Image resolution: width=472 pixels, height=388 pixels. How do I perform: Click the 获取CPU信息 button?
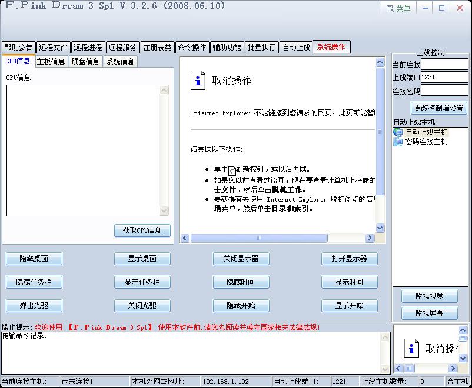coord(142,230)
